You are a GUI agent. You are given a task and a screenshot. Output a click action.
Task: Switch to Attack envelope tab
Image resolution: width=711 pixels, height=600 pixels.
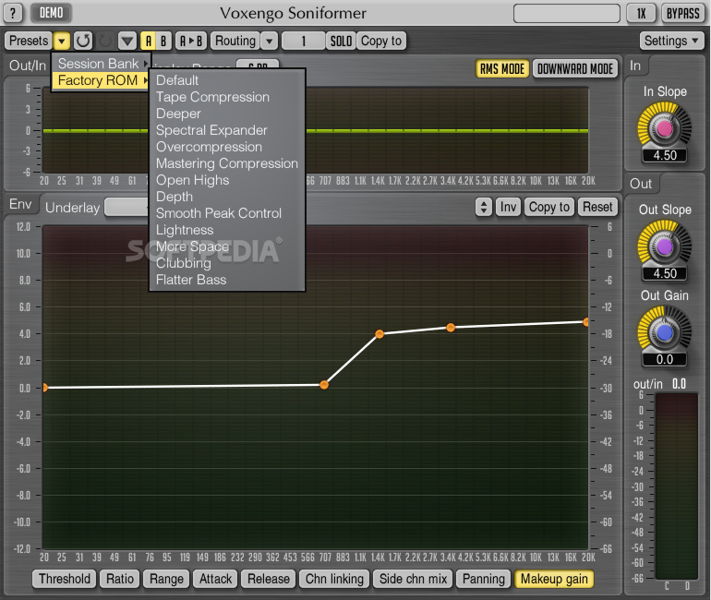pyautogui.click(x=215, y=579)
